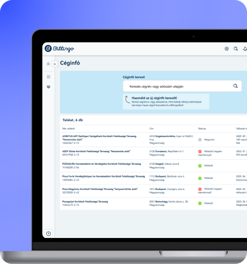Click the grey Megszűnt status icon
This screenshot has width=247, height=264.
coord(200,140)
